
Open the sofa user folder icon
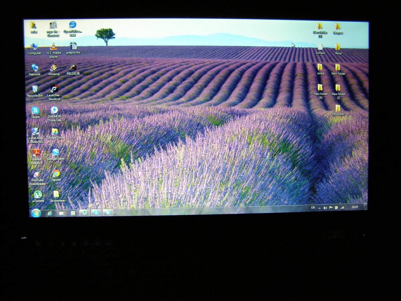[x=33, y=26]
